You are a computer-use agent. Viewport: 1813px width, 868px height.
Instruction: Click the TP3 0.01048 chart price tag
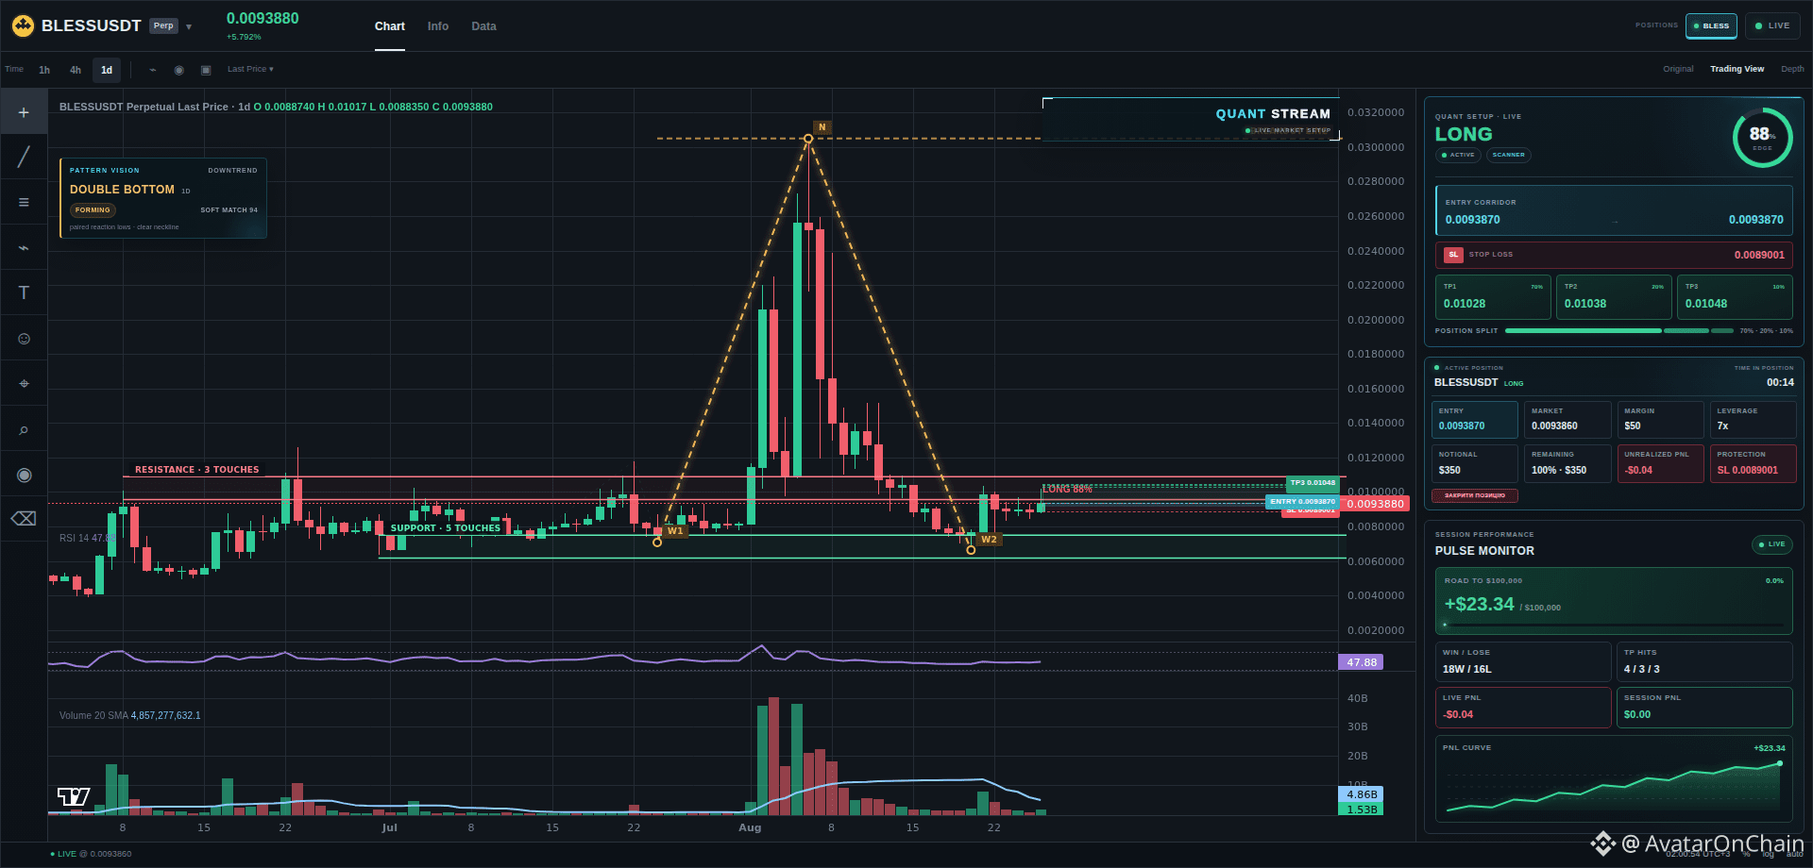1313,483
